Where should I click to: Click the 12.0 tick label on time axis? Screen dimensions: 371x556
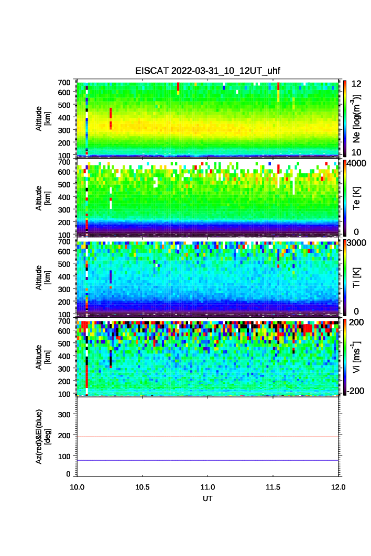click(338, 487)
